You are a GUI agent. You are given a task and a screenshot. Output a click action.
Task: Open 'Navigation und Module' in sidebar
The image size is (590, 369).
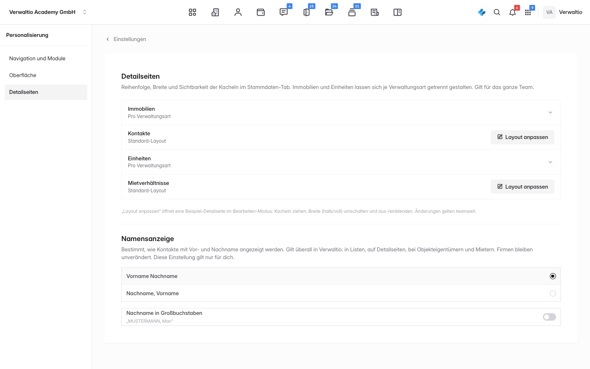pyautogui.click(x=46, y=59)
